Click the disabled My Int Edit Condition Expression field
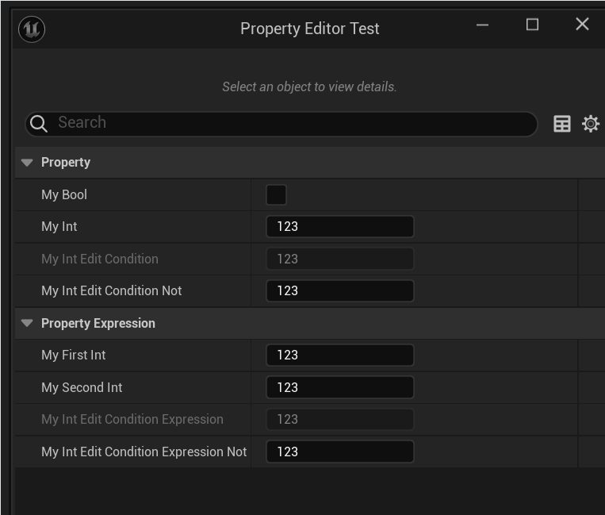The width and height of the screenshot is (605, 515). click(339, 420)
